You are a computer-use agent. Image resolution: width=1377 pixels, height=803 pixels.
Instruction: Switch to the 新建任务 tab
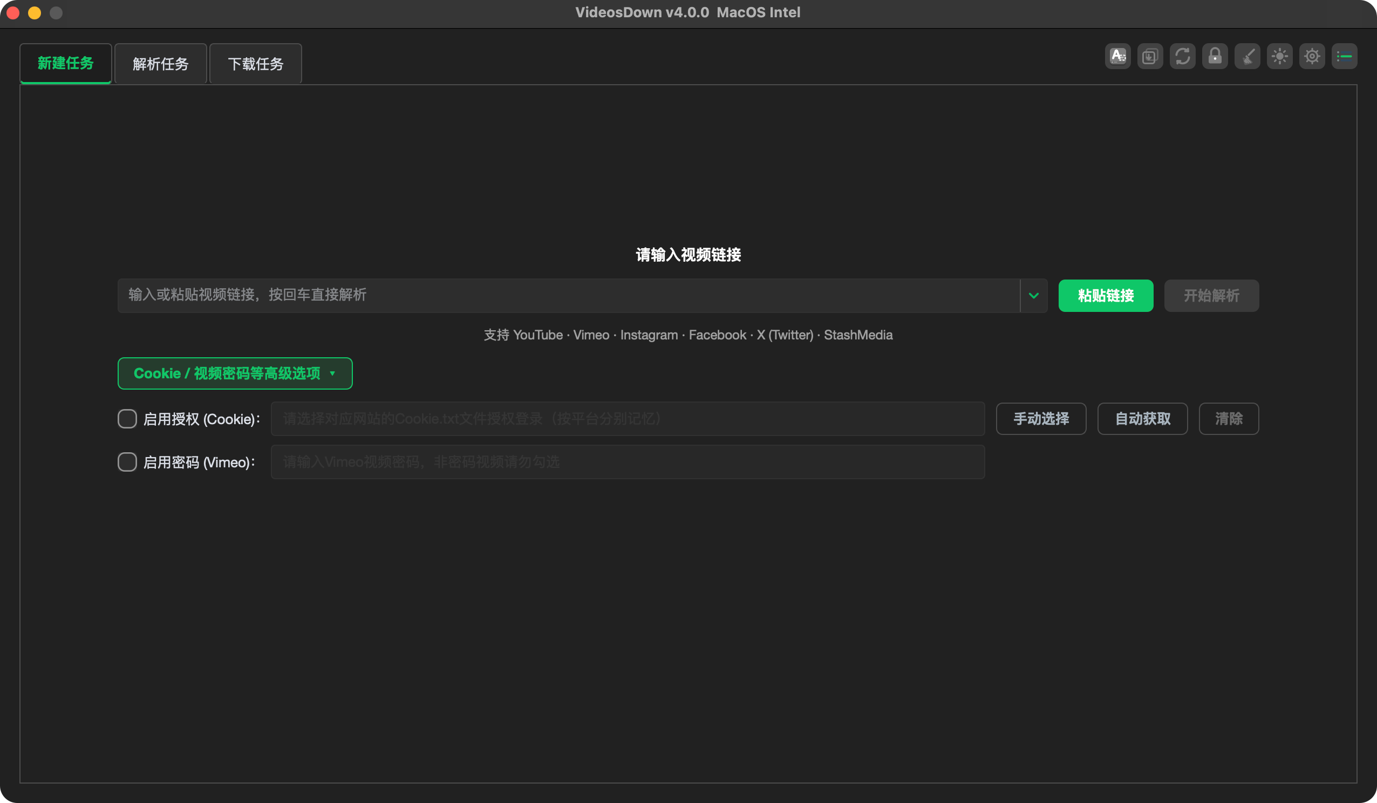click(66, 64)
